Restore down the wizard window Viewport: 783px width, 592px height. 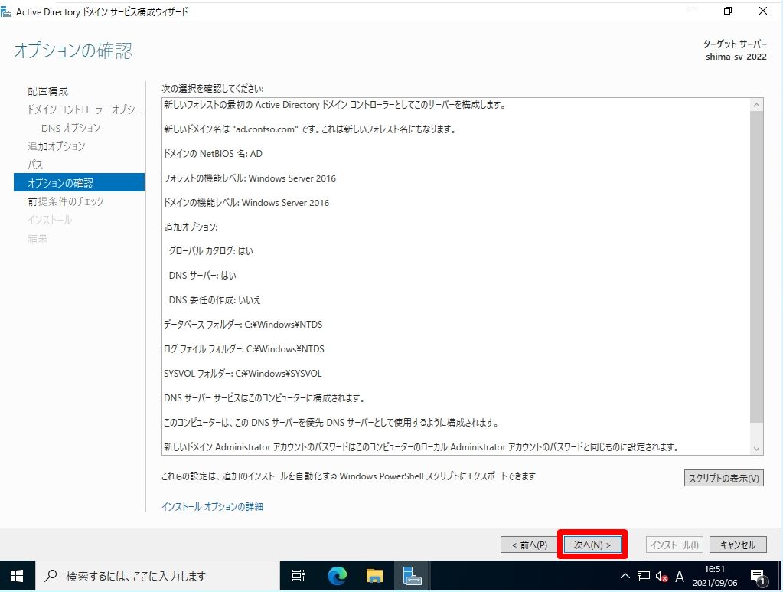[x=728, y=11]
